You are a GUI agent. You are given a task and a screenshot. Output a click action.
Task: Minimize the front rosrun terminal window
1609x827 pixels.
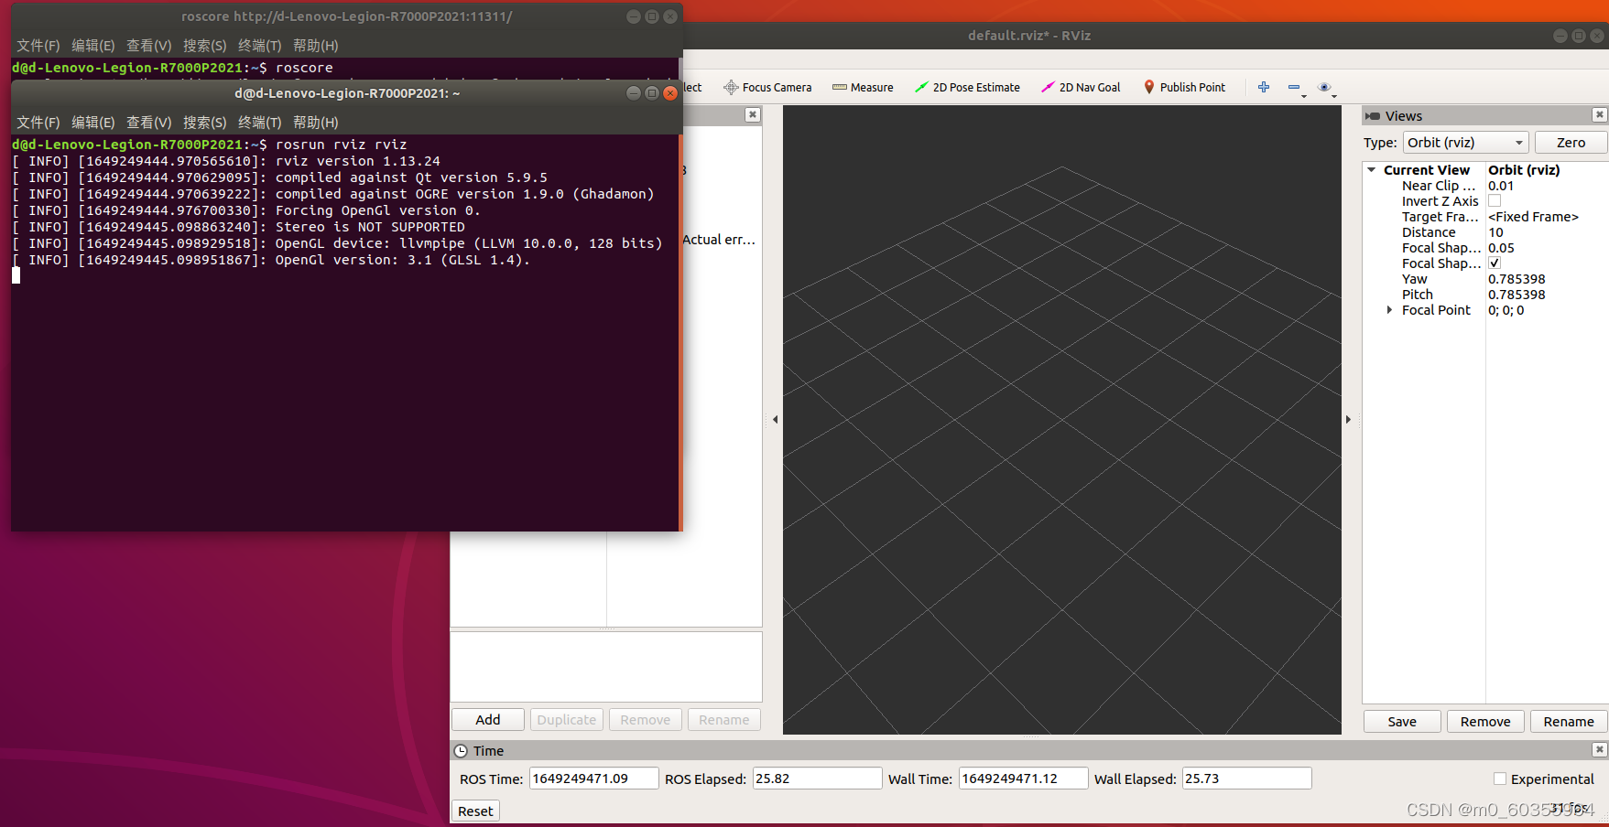[634, 93]
